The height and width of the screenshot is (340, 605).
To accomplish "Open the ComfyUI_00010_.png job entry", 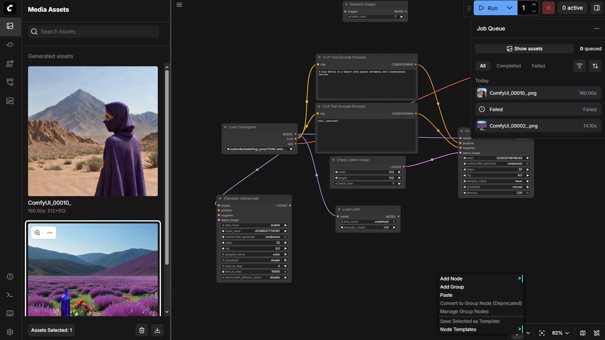I will point(538,93).
